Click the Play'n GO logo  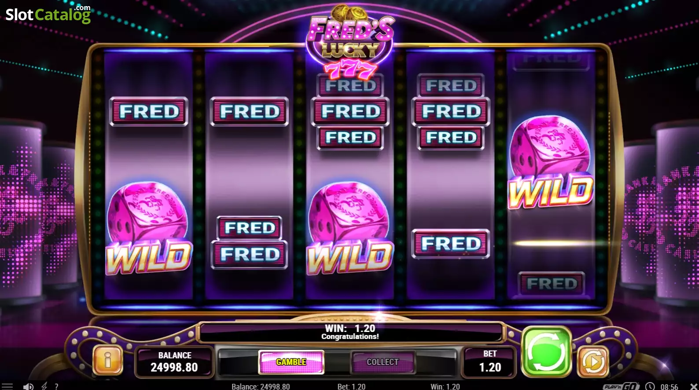click(x=621, y=386)
